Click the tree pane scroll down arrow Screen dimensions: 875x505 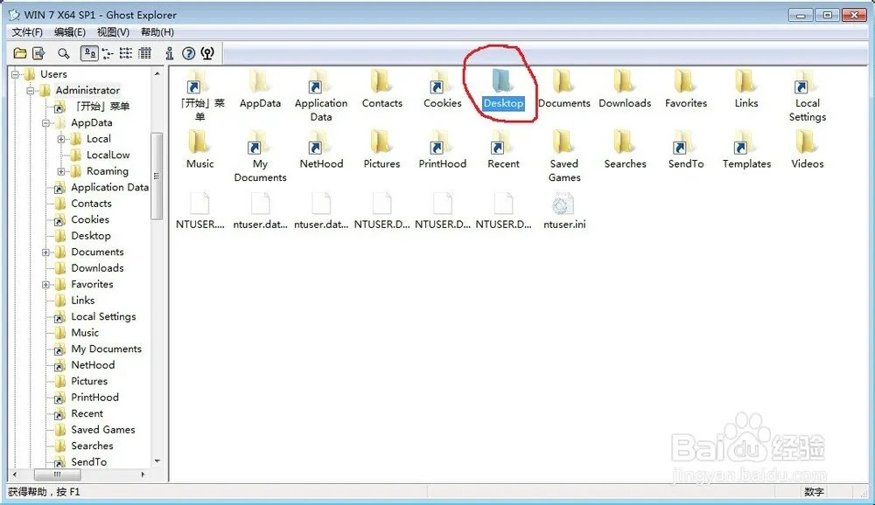(x=157, y=461)
